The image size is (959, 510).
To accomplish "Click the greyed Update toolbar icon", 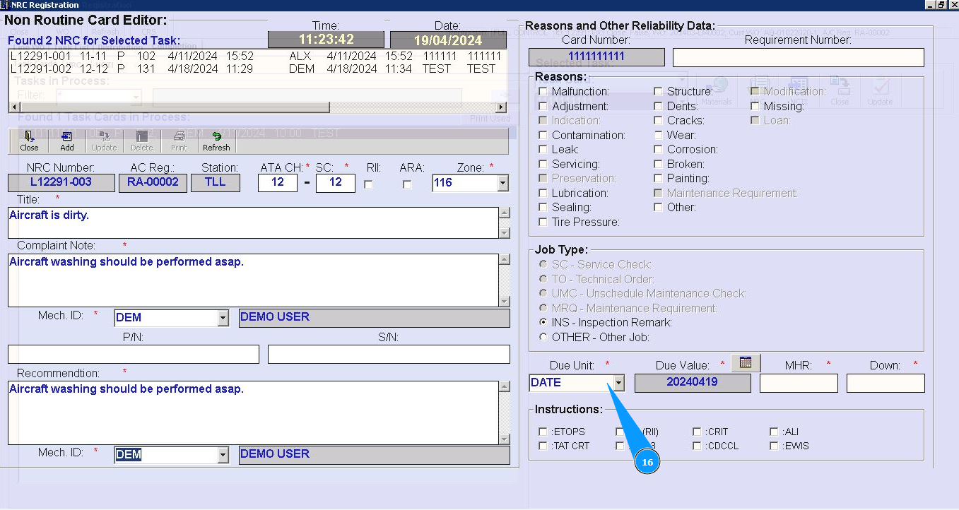I will point(105,141).
